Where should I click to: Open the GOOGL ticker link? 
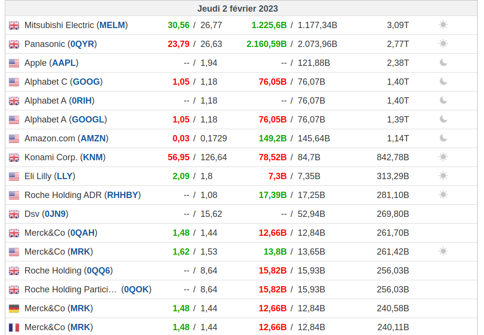coord(88,119)
